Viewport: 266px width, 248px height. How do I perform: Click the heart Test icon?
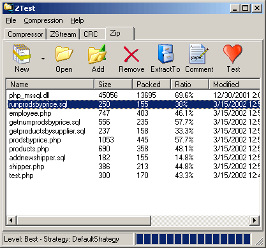pos(233,53)
